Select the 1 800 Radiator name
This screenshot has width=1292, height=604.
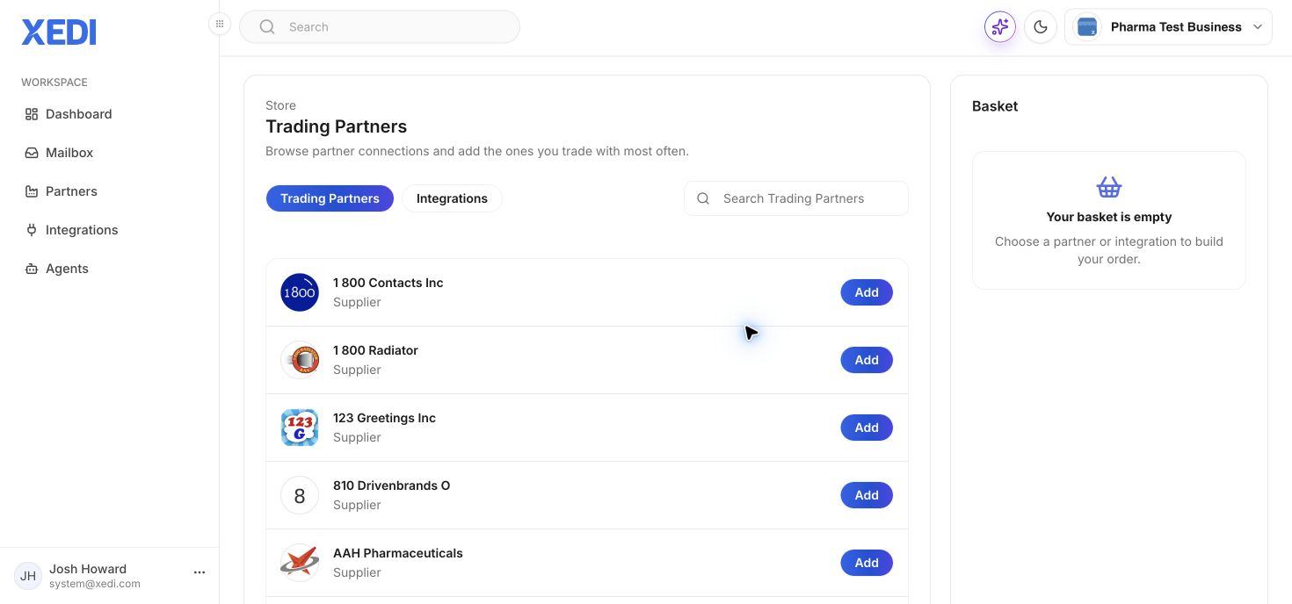tap(375, 350)
